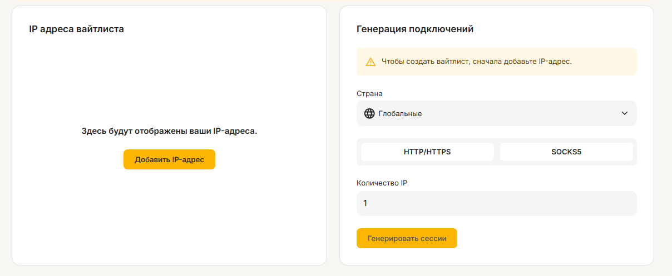The width and height of the screenshot is (672, 276).
Task: Click the Генерация подключений heading
Action: coord(414,29)
